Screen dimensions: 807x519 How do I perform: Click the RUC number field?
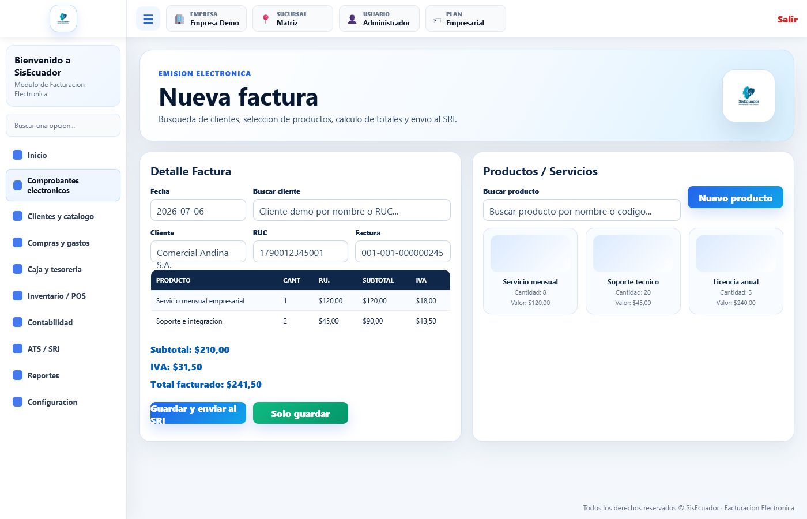(300, 251)
